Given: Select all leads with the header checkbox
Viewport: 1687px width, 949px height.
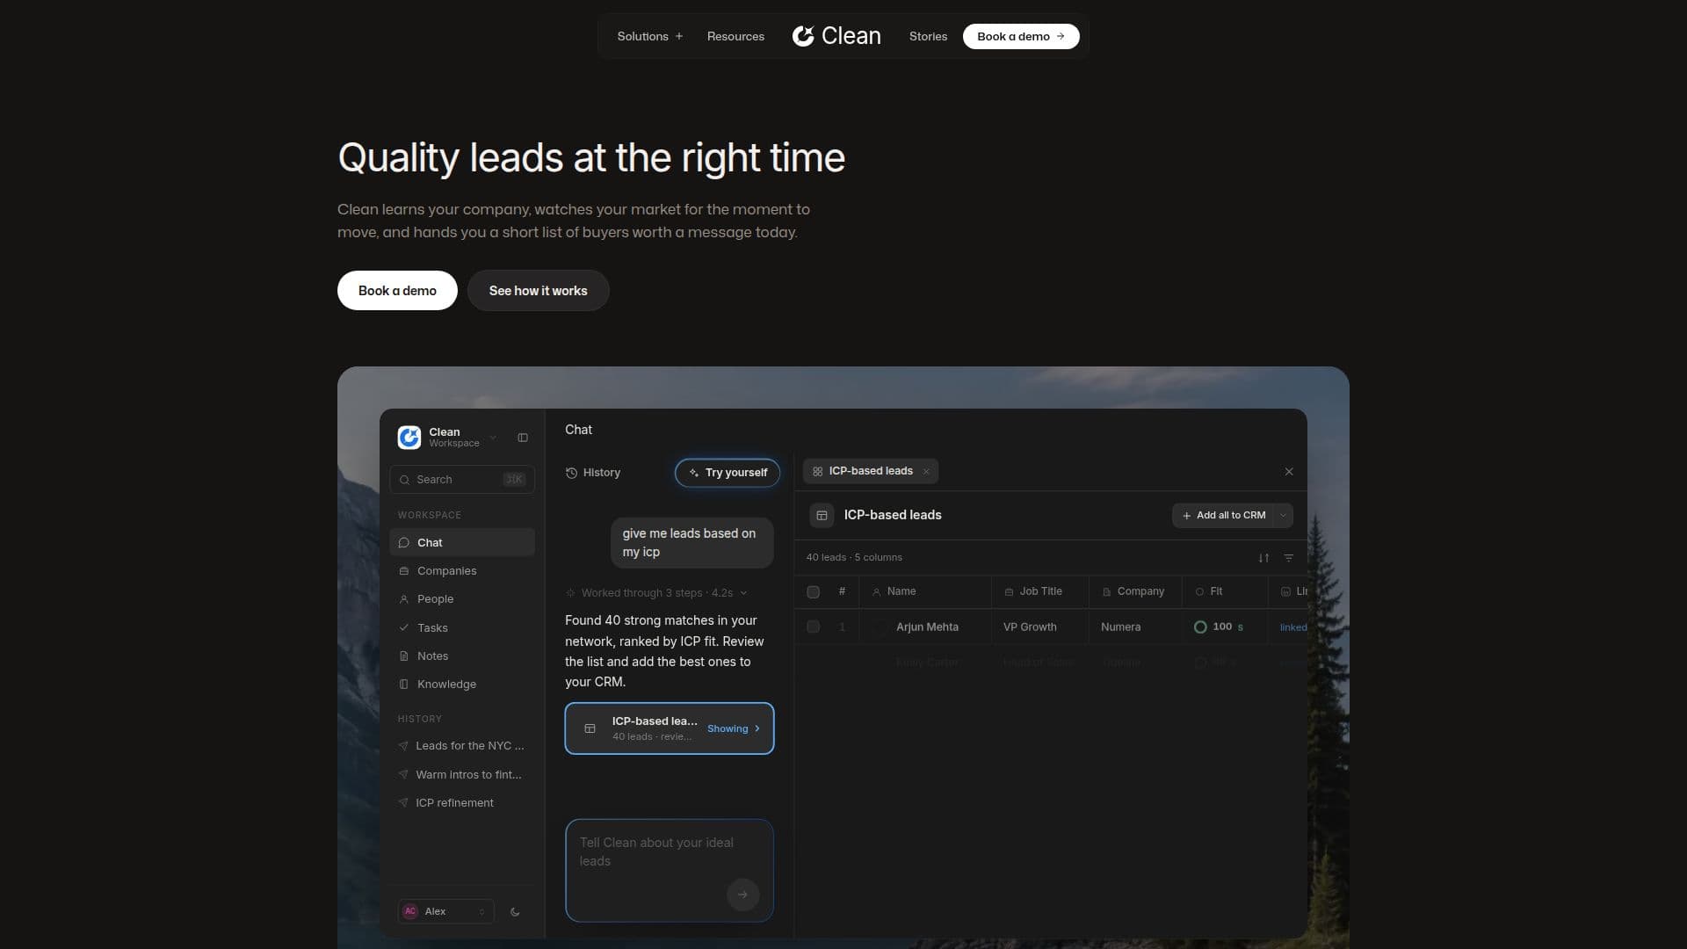Looking at the screenshot, I should [x=813, y=592].
